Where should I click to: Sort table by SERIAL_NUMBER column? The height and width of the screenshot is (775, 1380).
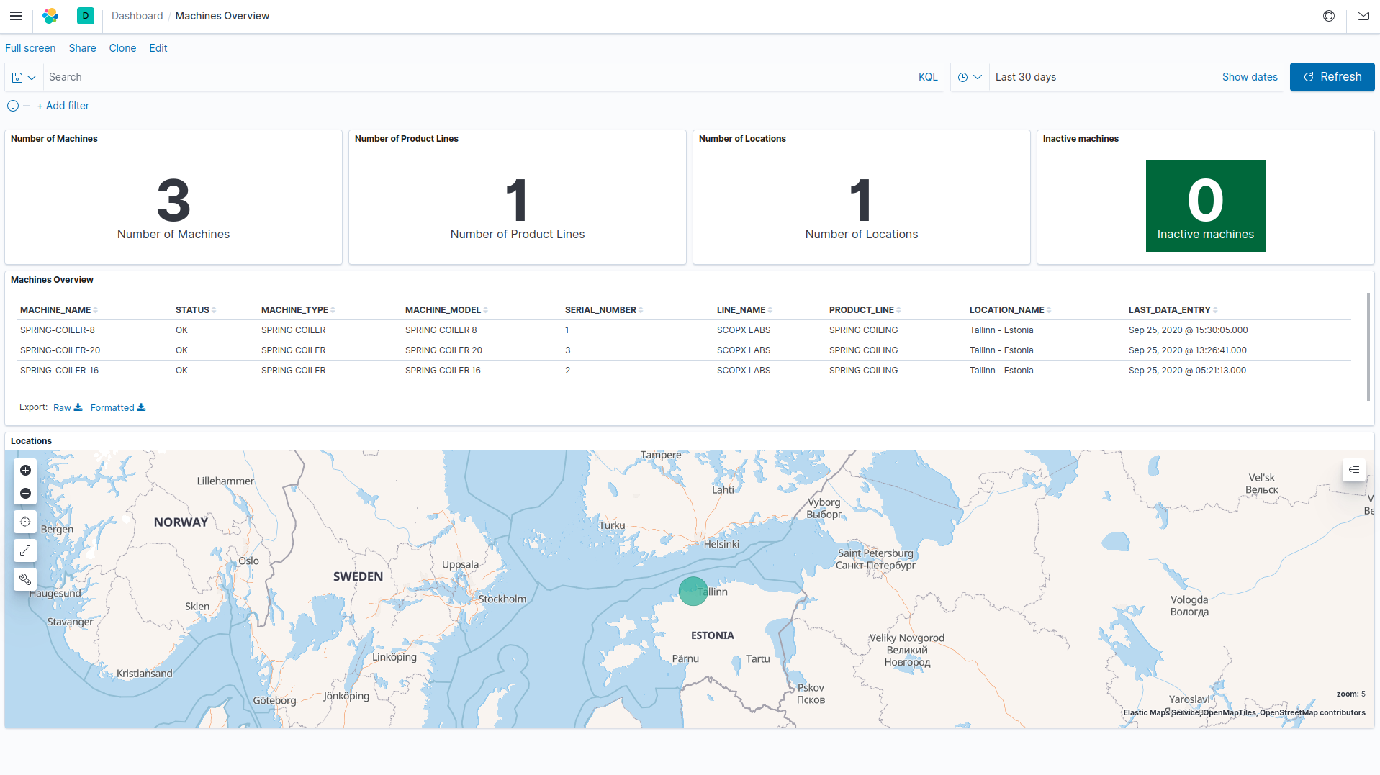[x=604, y=310]
